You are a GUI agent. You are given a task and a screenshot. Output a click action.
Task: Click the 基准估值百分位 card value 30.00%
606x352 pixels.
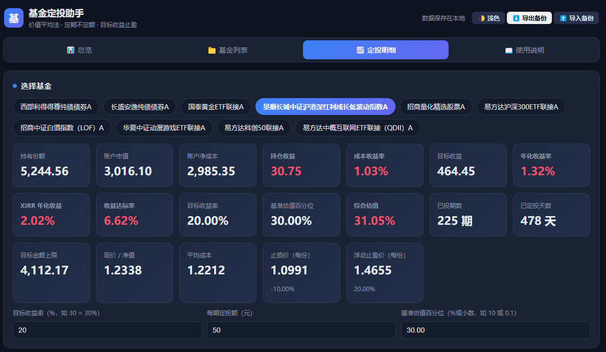(291, 221)
